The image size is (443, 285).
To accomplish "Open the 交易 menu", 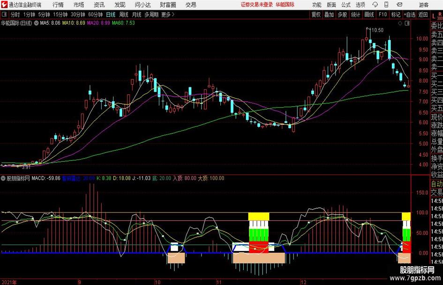I will pos(191,5).
